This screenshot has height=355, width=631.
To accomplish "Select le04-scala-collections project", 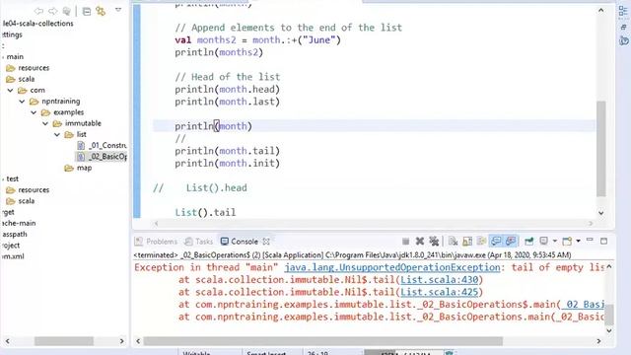I will [x=37, y=24].
